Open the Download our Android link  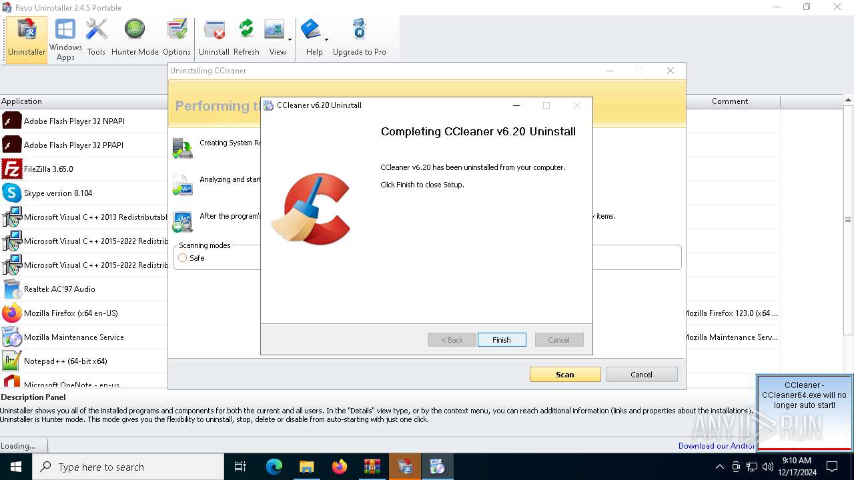click(717, 446)
